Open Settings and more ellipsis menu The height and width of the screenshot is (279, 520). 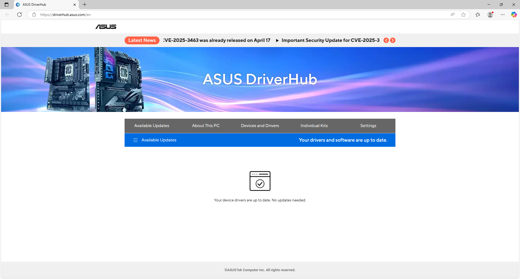[503, 15]
